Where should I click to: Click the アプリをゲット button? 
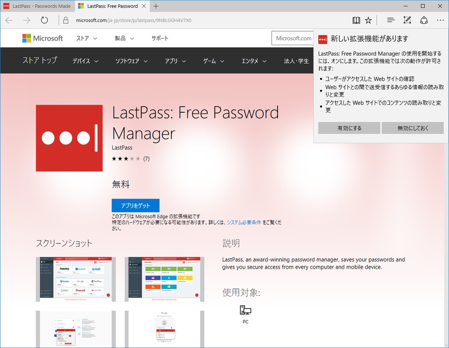click(x=135, y=206)
